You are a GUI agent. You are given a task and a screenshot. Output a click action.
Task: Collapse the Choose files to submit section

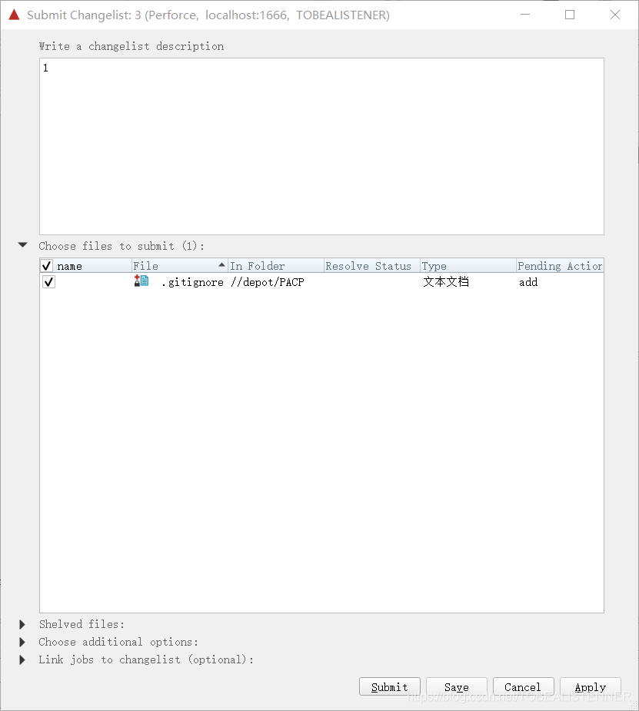pyautogui.click(x=22, y=245)
